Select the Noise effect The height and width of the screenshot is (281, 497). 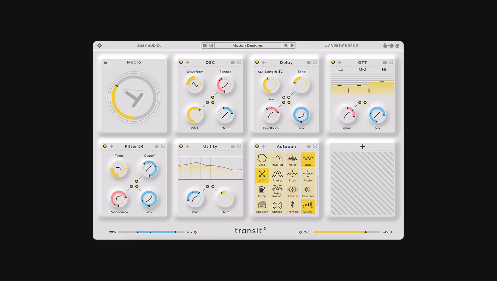293,160
